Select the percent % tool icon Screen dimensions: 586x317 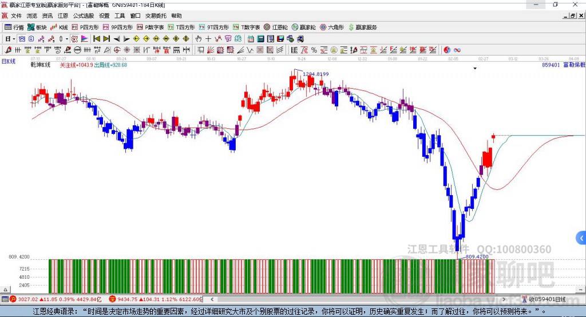pyautogui.click(x=314, y=50)
